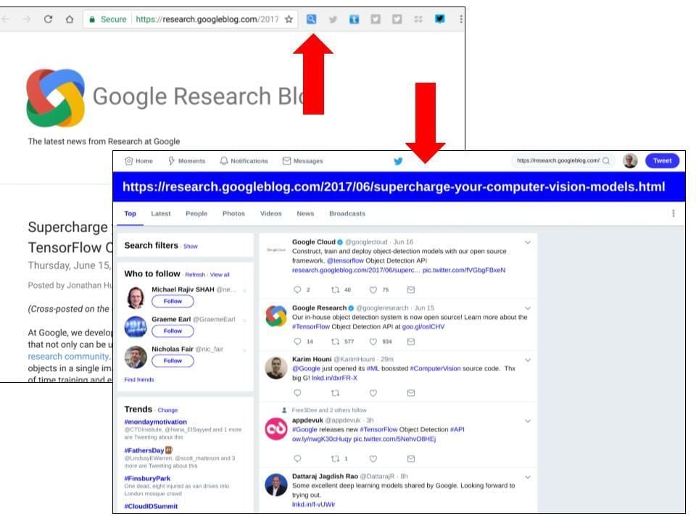Open the Chrome three-dot menu
This screenshot has height=522, width=696.
coord(461,19)
